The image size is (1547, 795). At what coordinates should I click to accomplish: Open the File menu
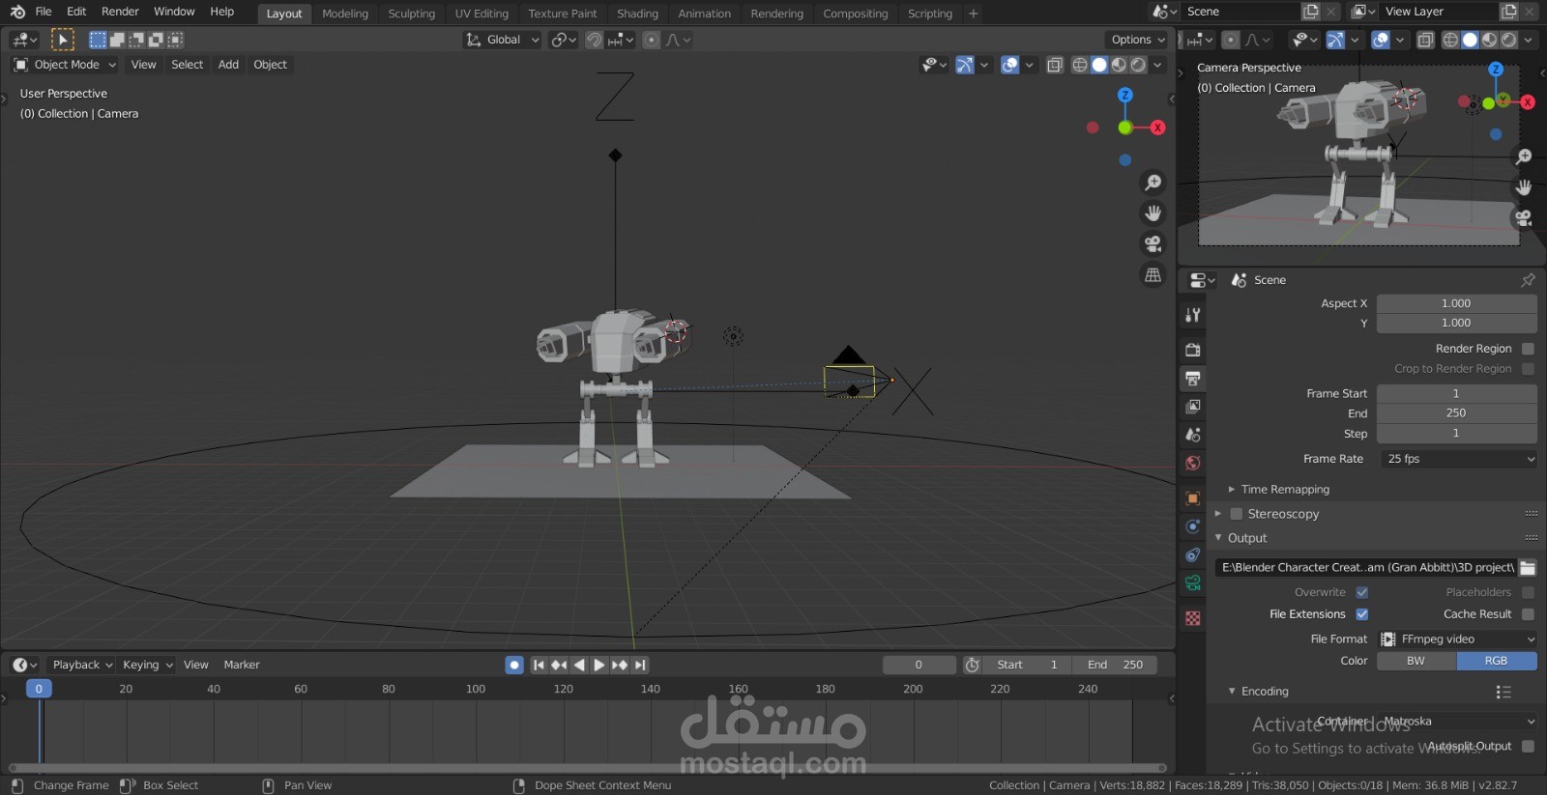44,12
